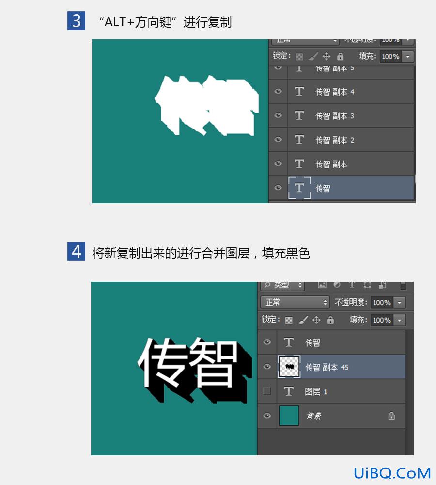Click T thumbnail of 图层 1 layer

tap(289, 391)
